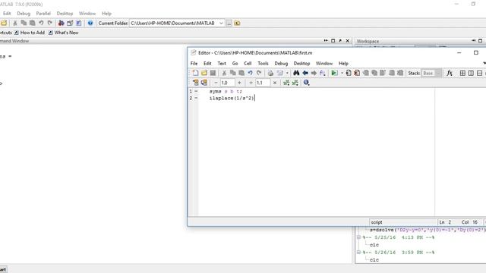
Task: Go up one folder level in the main toolbar
Action: (x=237, y=24)
